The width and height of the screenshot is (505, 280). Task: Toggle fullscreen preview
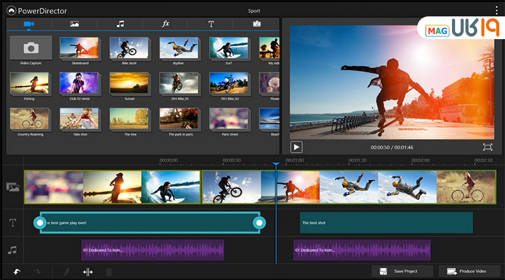(x=487, y=146)
